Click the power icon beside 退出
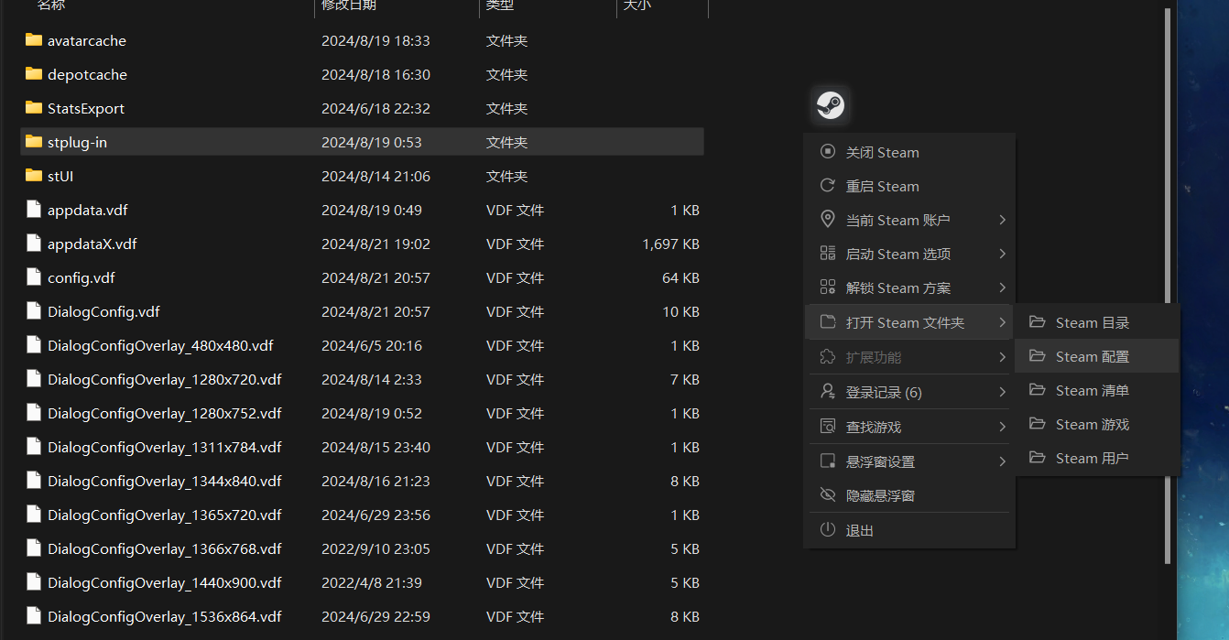Screen dimensions: 1229x640 coord(828,530)
